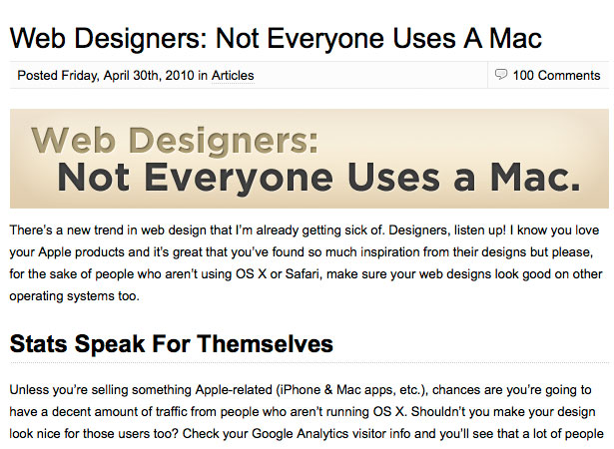Click the beige 'Not Everyone Uses a Mac.' banner image

[x=309, y=159]
